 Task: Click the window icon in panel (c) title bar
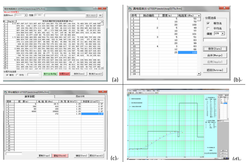click(x=6, y=92)
